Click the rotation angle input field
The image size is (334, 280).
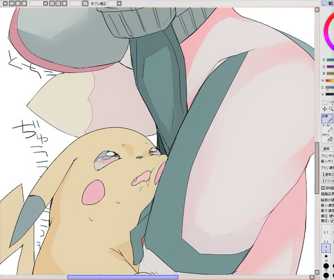[76, 3]
